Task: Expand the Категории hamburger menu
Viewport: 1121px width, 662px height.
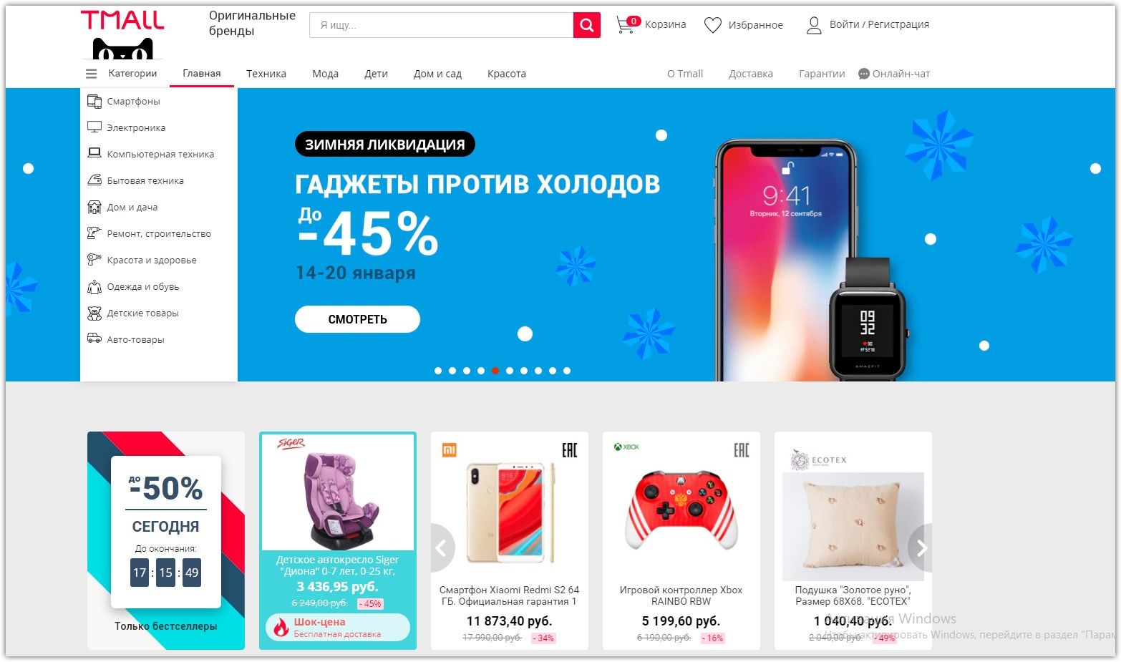Action: tap(91, 74)
